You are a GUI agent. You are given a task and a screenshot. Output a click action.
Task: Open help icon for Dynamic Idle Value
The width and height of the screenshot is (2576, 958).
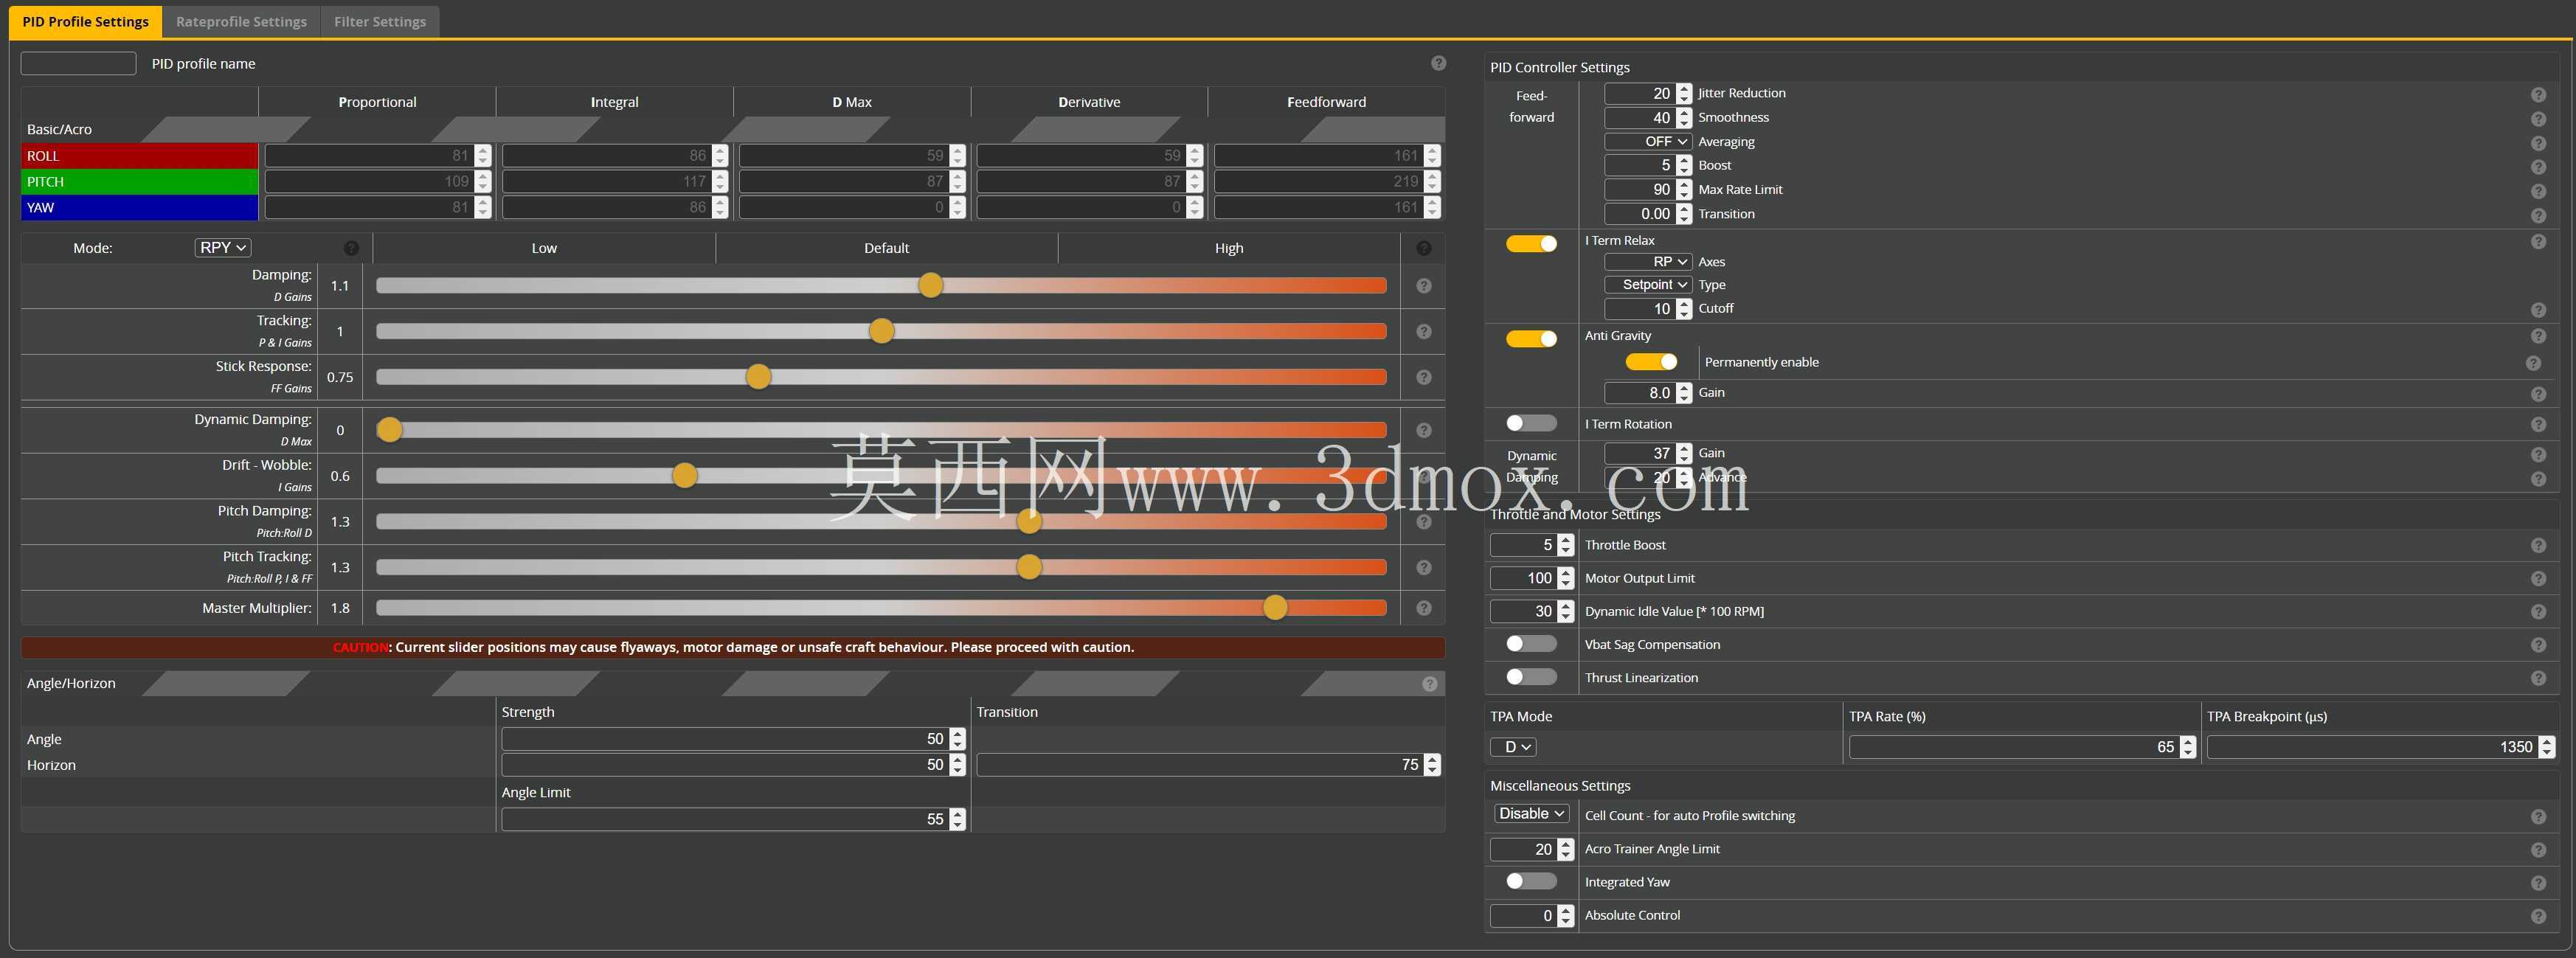coord(2538,612)
